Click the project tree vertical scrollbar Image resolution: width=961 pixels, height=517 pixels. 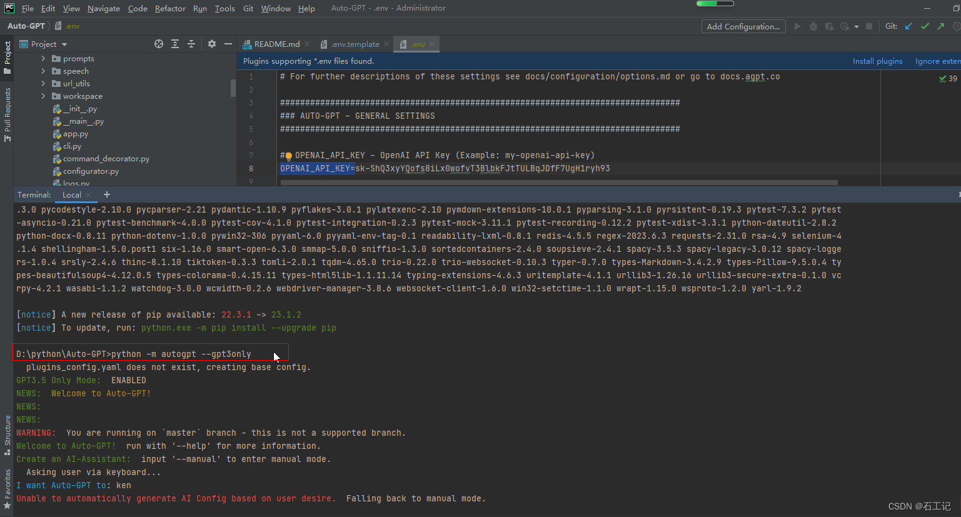click(x=233, y=88)
